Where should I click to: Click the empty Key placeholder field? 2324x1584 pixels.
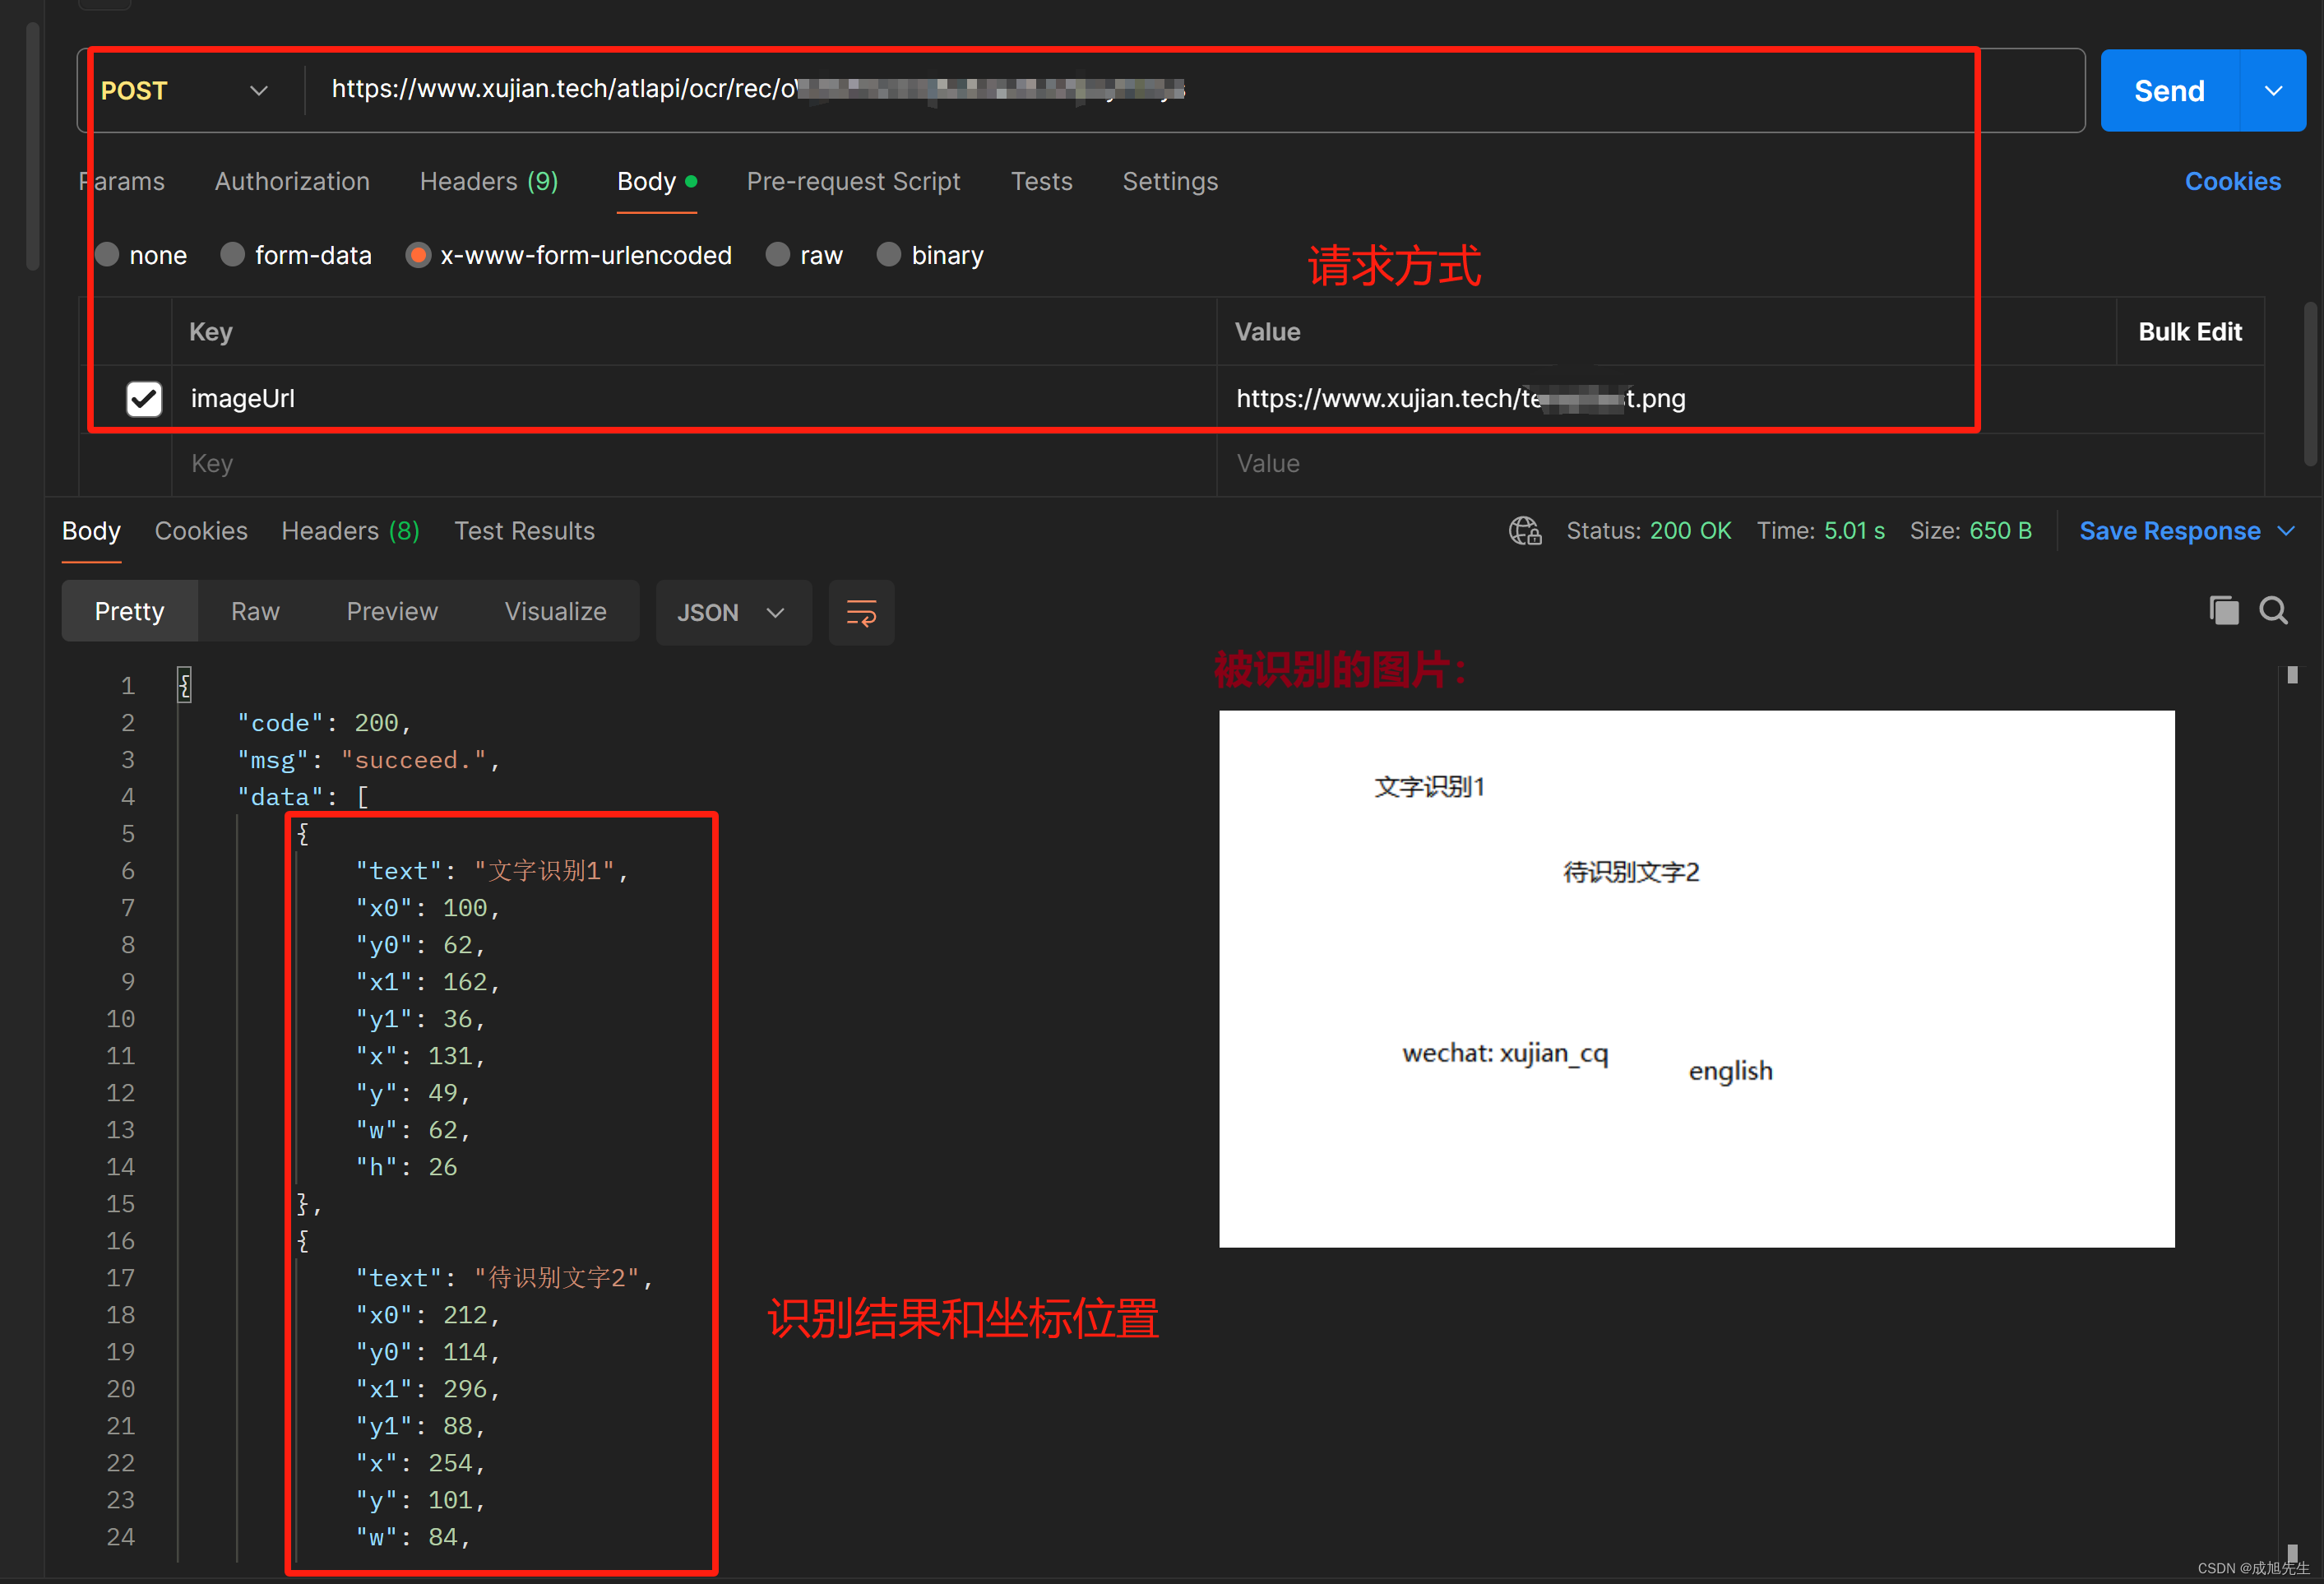click(694, 464)
